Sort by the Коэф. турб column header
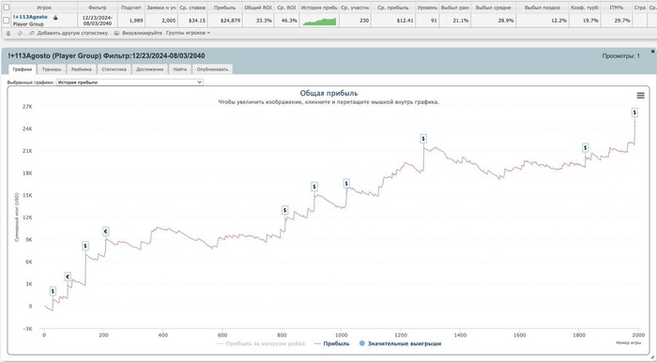The image size is (657, 362). 585,8
